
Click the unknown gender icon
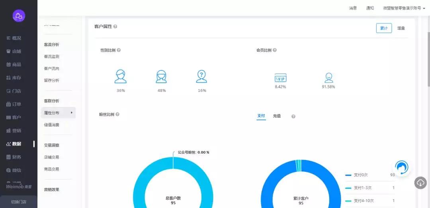pos(201,76)
